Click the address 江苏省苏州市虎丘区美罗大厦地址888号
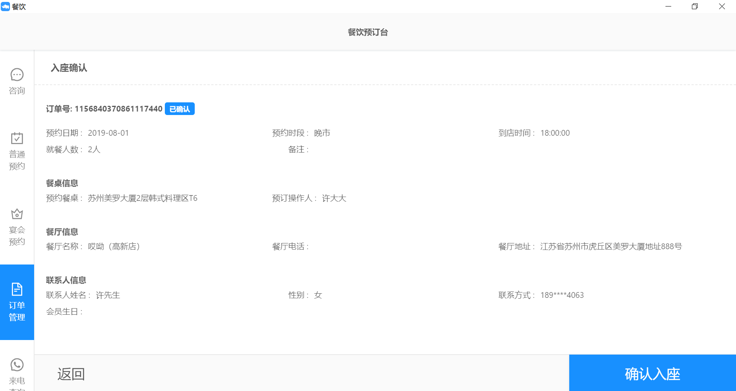The height and width of the screenshot is (391, 736). coord(611,246)
